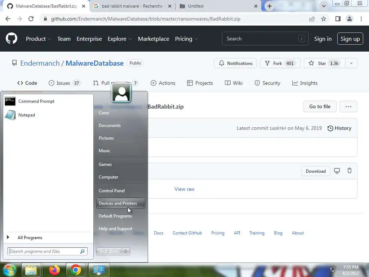This screenshot has height=277, width=369.
Task: Open Chrome three-dot menu
Action: (x=361, y=19)
